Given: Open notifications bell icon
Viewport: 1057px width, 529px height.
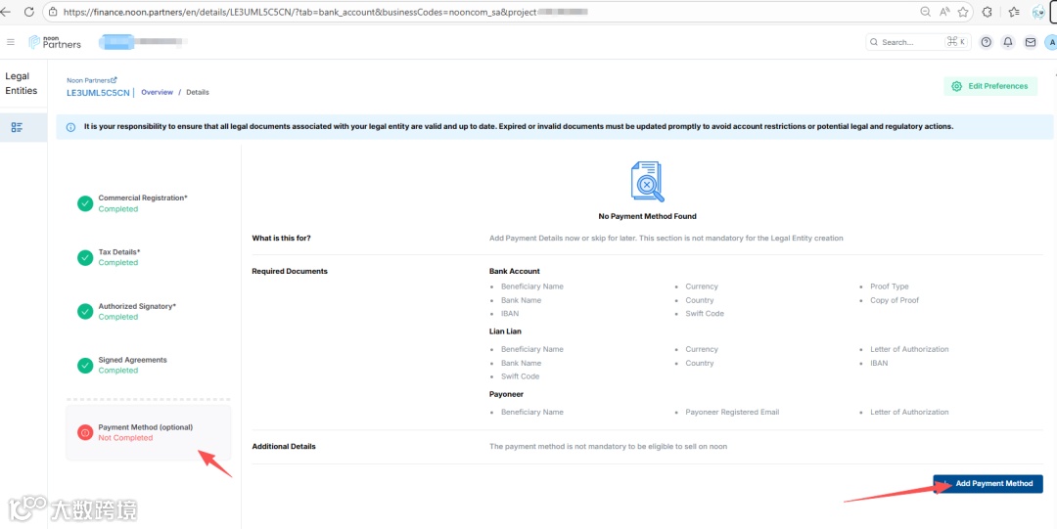Looking at the screenshot, I should (1008, 42).
